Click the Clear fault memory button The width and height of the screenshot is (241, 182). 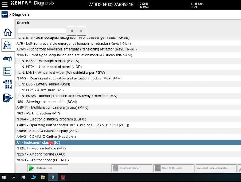132,168
